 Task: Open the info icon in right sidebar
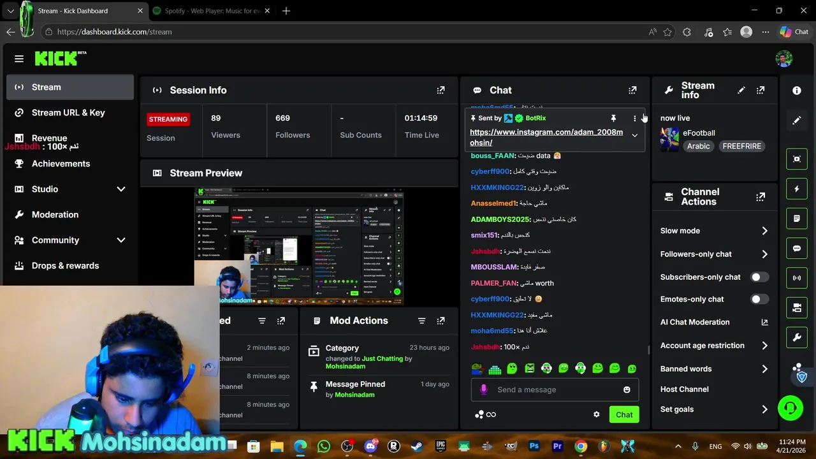[797, 91]
